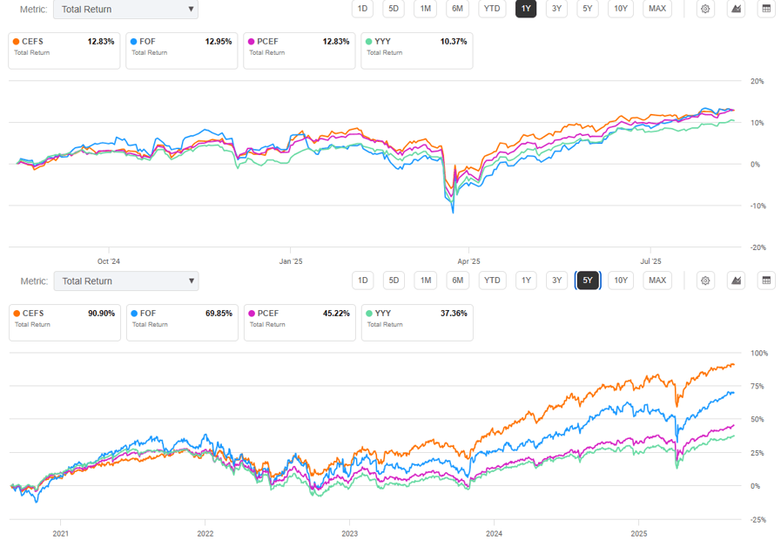Click the orange CEFS dot in top legend
The width and height of the screenshot is (781, 554).
17,41
